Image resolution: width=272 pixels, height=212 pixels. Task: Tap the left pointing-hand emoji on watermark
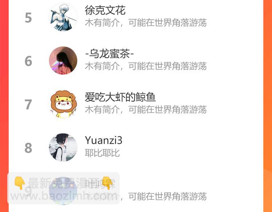20,183
